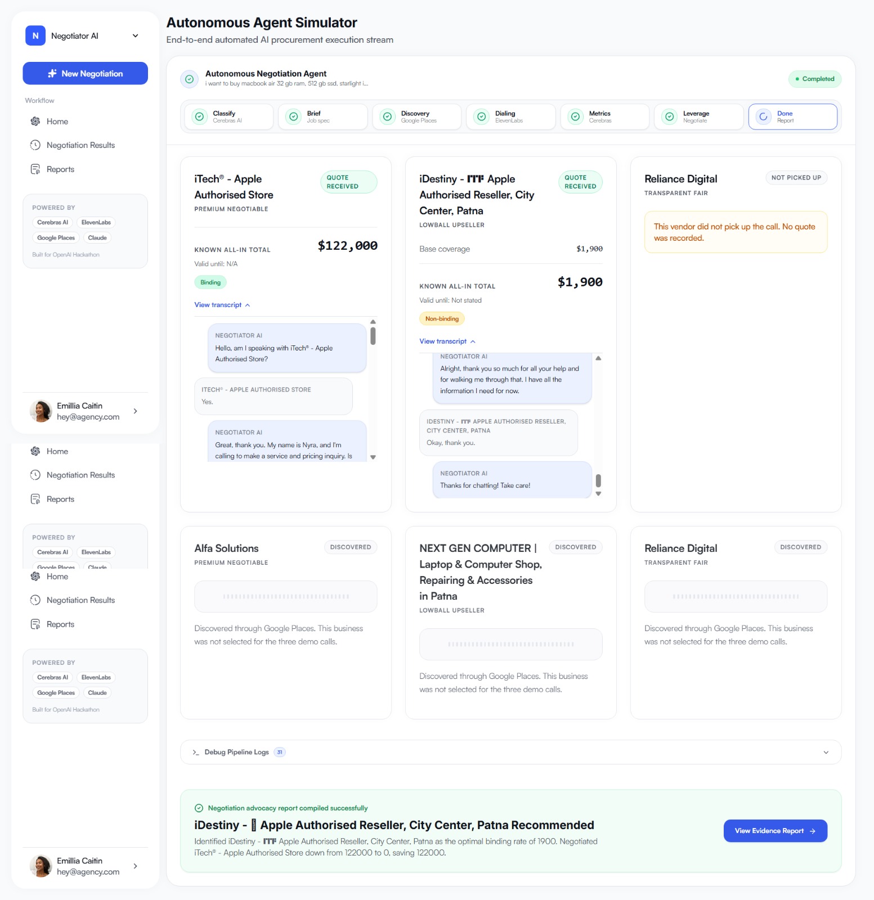Start a New Negotiation
Viewport: 874px width, 900px height.
[85, 73]
